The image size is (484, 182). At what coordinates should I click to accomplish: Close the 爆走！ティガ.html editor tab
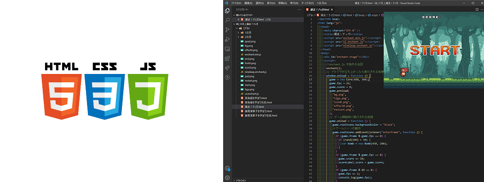coord(332,10)
